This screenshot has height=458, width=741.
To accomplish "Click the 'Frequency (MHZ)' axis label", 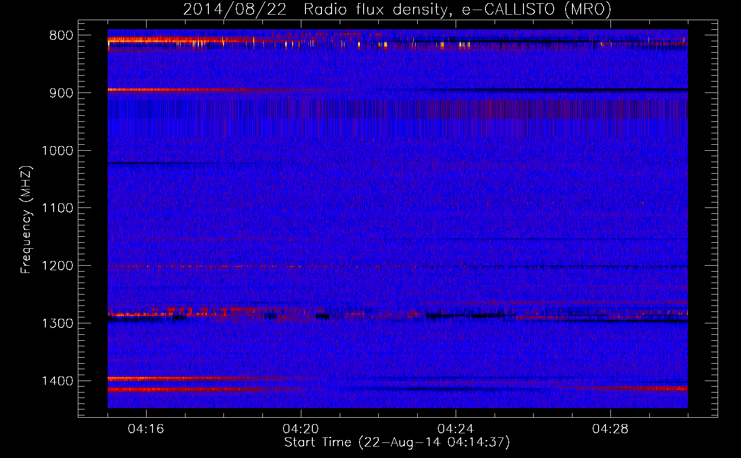I will point(27,220).
